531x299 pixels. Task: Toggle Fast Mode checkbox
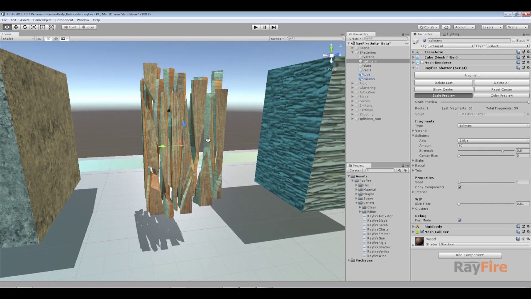point(460,220)
